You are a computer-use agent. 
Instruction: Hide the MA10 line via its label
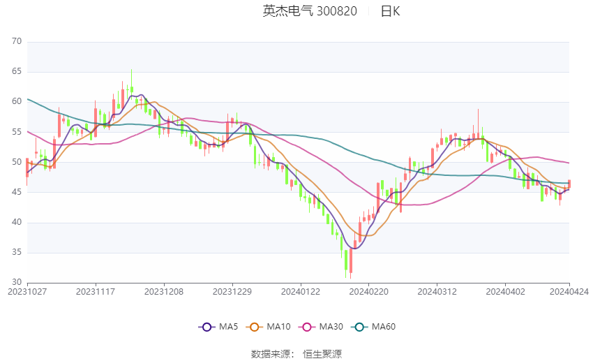tap(278, 327)
